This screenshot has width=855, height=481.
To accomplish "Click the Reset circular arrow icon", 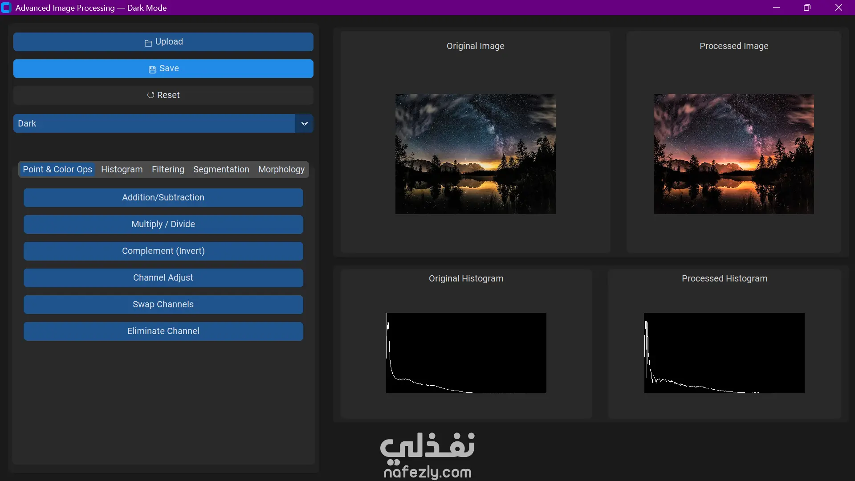I will coord(151,95).
